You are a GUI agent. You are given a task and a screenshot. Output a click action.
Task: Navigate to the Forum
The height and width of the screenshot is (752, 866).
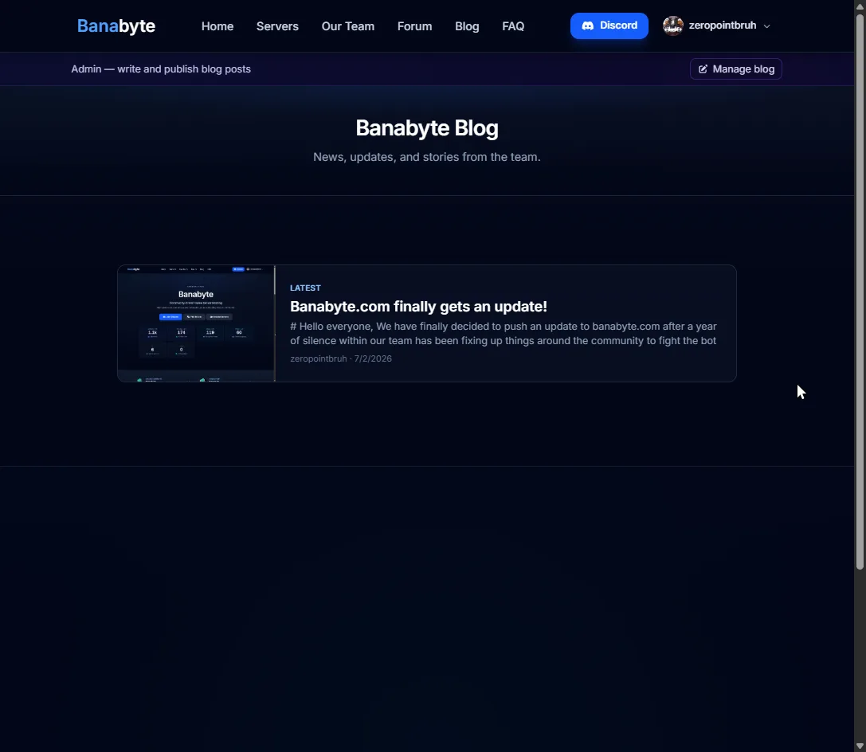point(414,26)
